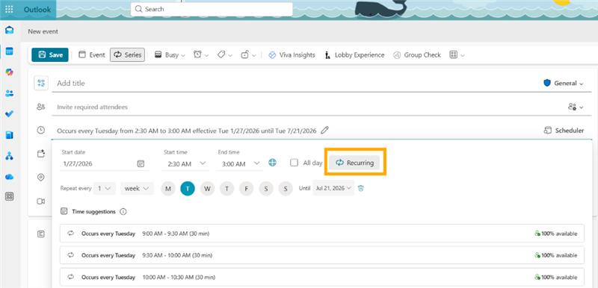This screenshot has width=598, height=288.
Task: Open Group Check add-in
Action: pos(417,54)
